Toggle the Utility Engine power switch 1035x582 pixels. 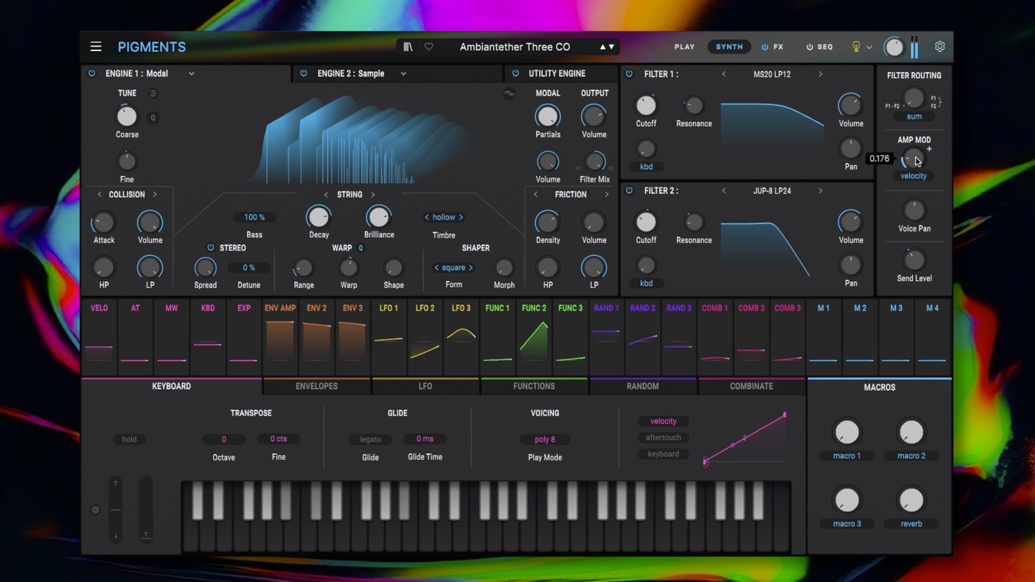516,73
